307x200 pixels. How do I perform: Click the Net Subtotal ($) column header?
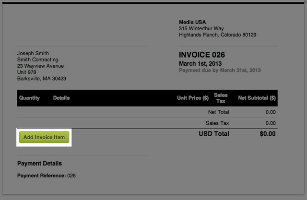(257, 98)
